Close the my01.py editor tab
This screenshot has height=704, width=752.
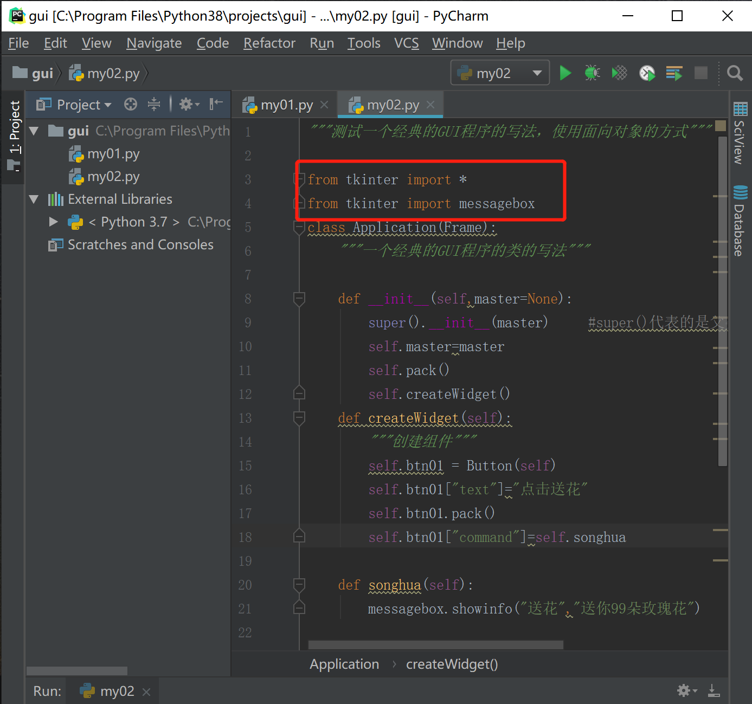[324, 105]
